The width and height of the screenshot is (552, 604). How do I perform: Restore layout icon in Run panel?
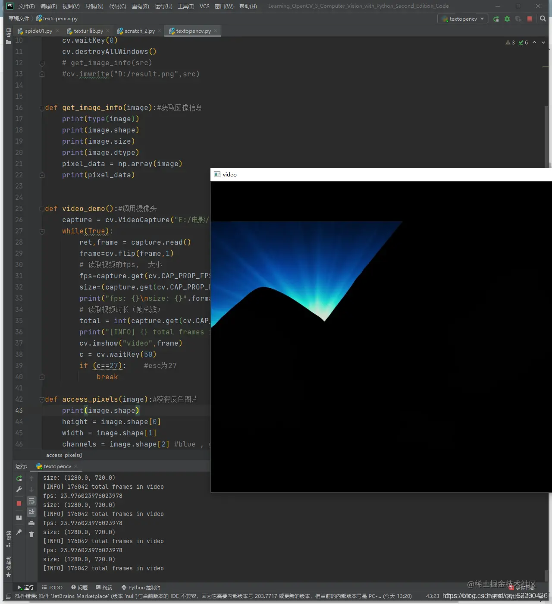(19, 518)
